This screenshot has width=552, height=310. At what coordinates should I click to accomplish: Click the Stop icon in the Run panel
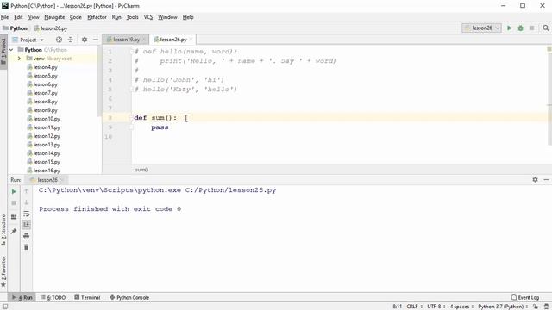14,203
